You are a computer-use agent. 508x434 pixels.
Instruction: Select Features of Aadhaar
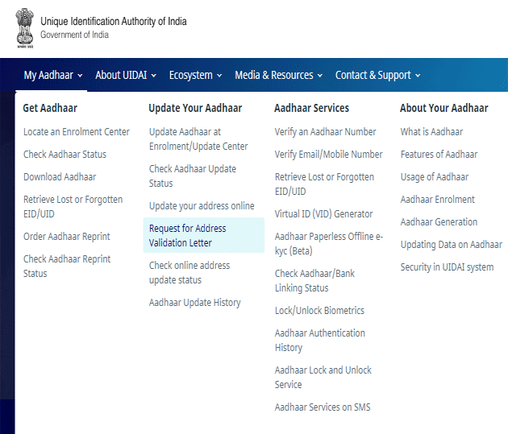[439, 155]
